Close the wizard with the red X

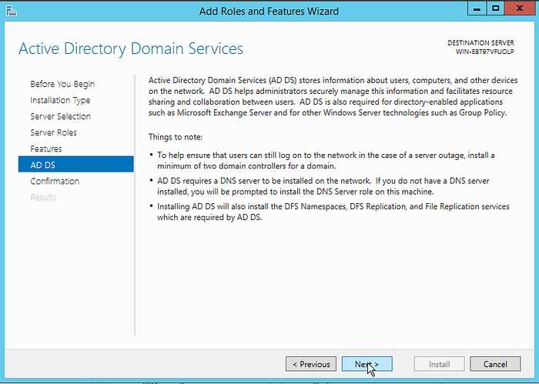click(x=519, y=10)
